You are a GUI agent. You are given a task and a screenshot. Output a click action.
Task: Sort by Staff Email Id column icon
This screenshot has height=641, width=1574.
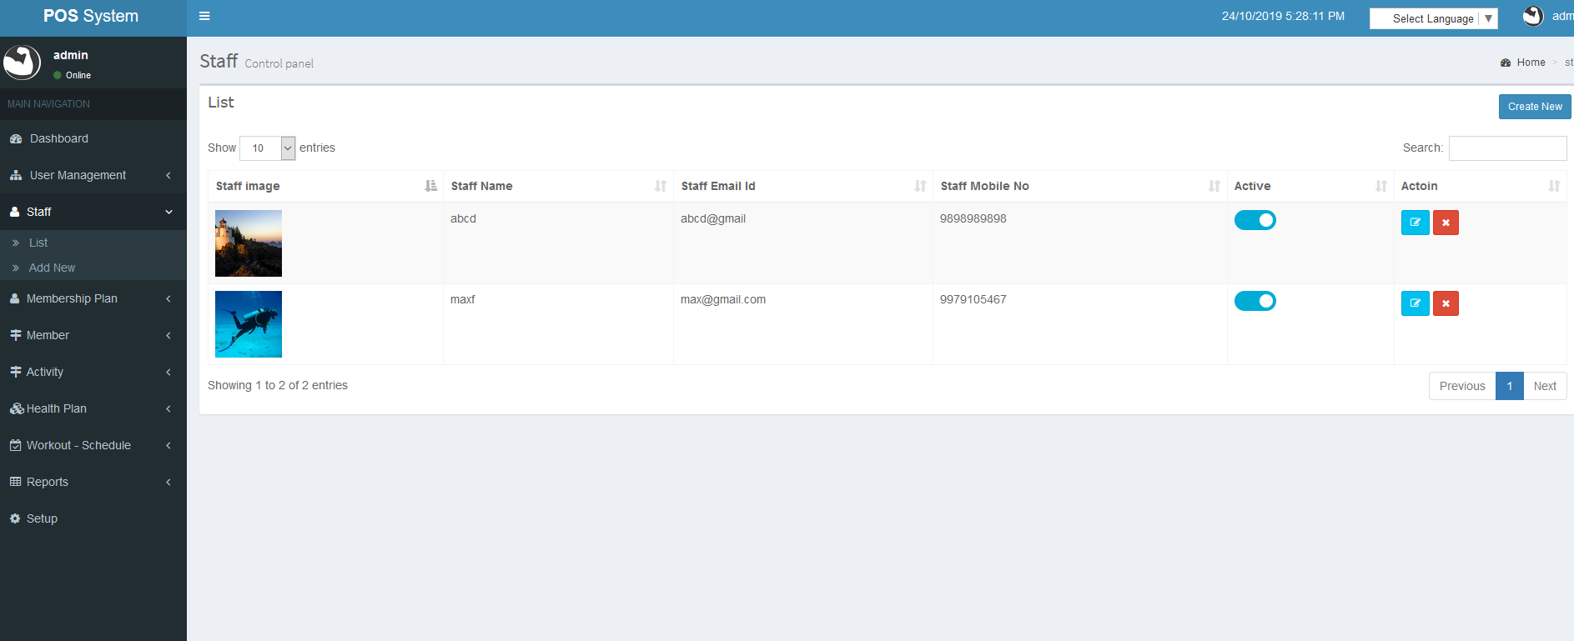tap(920, 186)
